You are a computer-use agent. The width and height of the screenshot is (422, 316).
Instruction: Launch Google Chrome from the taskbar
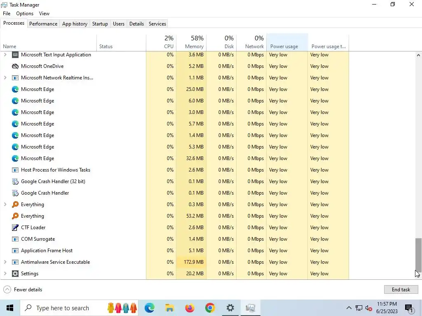[210, 308]
